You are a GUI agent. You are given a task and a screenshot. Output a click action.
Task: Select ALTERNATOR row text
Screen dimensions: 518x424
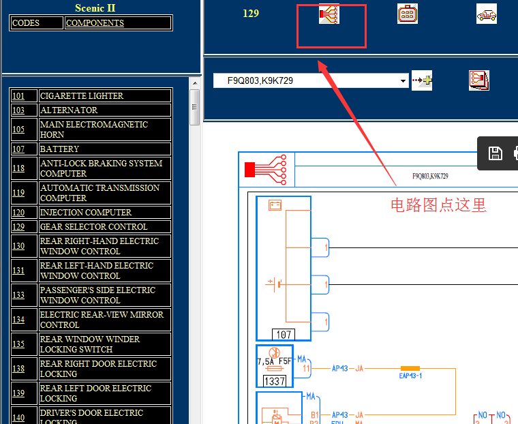[69, 110]
